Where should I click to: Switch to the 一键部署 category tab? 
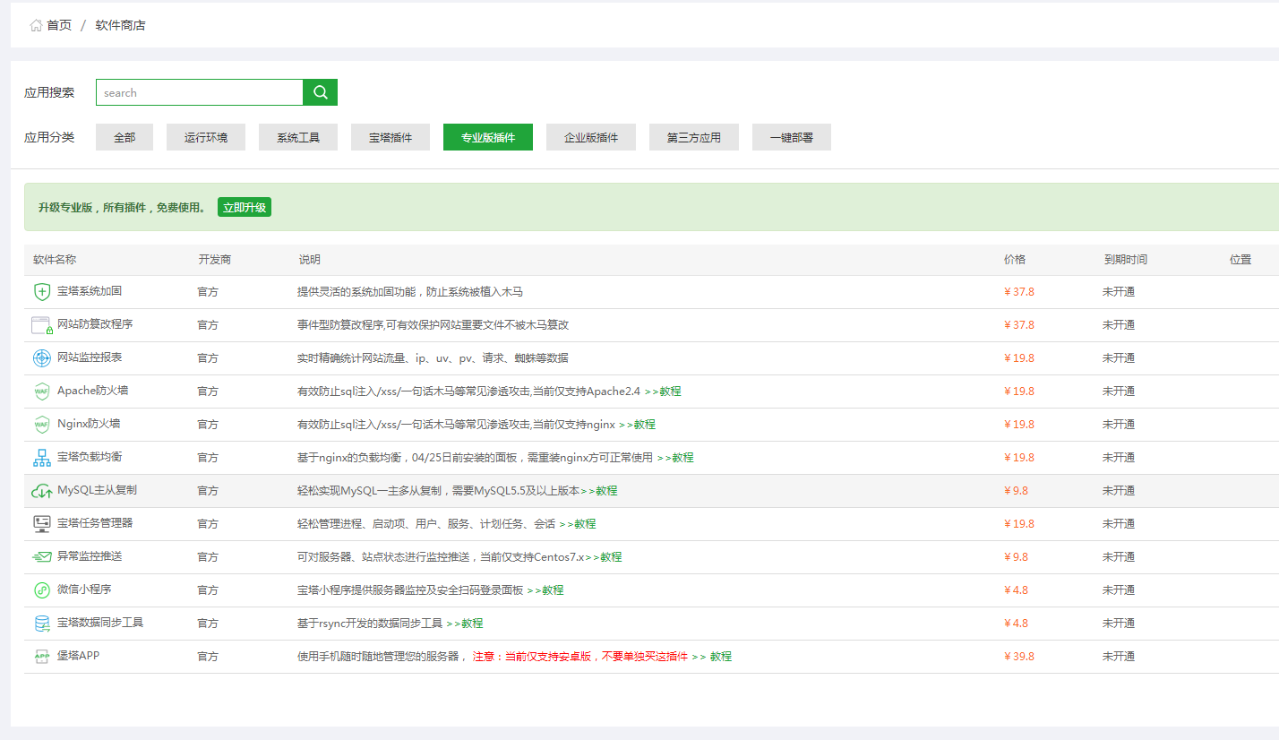coord(791,136)
